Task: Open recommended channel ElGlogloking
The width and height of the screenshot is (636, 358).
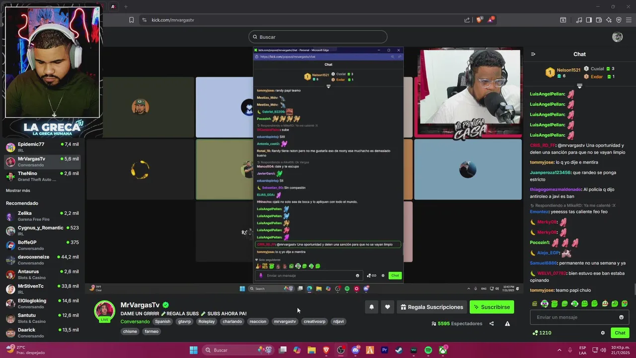Action: pos(42,304)
